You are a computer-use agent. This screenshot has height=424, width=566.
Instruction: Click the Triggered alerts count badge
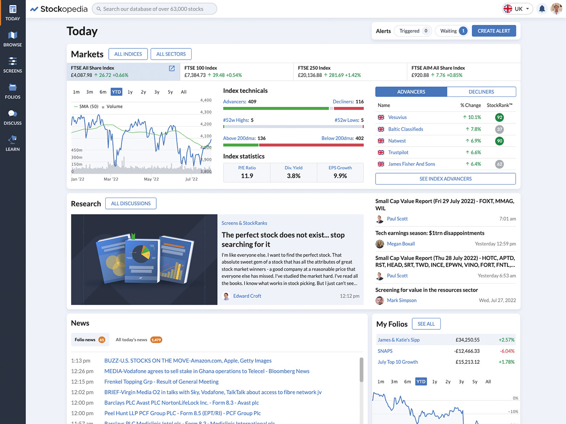[426, 31]
